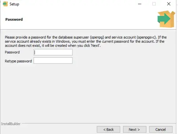Focus the Password input field
178x134 pixels.
[53, 52]
